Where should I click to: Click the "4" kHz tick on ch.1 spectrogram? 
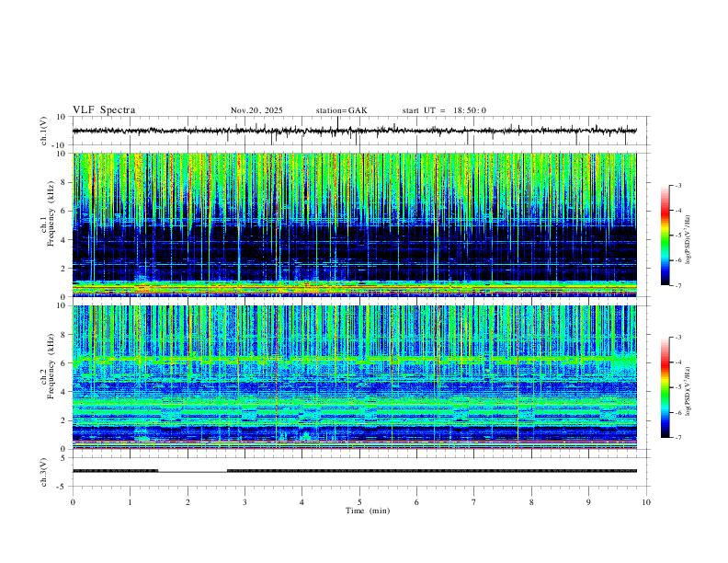pyautogui.click(x=63, y=240)
